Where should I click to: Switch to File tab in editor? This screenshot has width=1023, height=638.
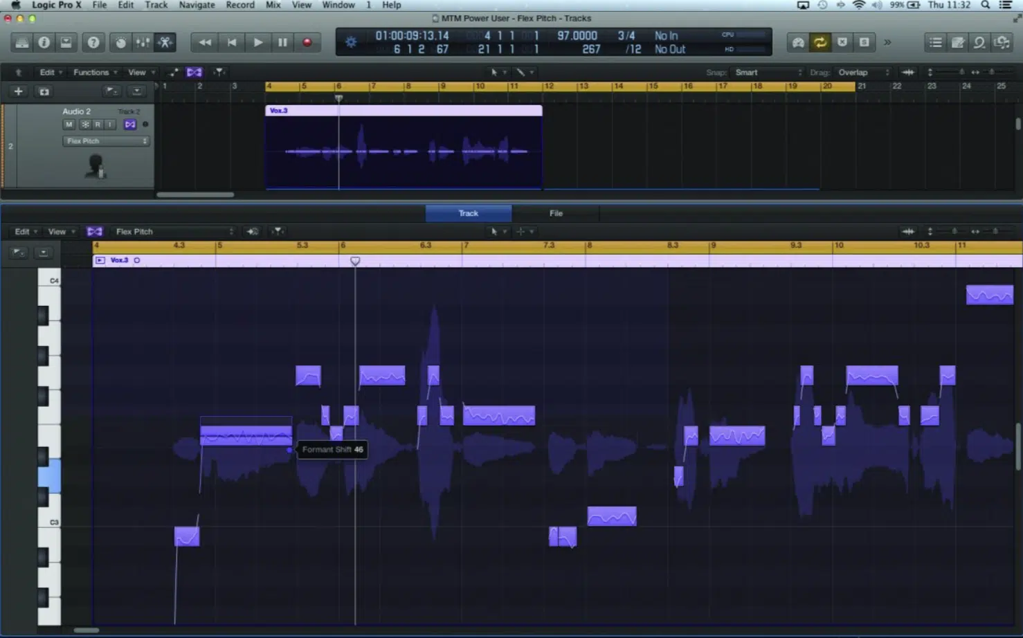(x=556, y=214)
